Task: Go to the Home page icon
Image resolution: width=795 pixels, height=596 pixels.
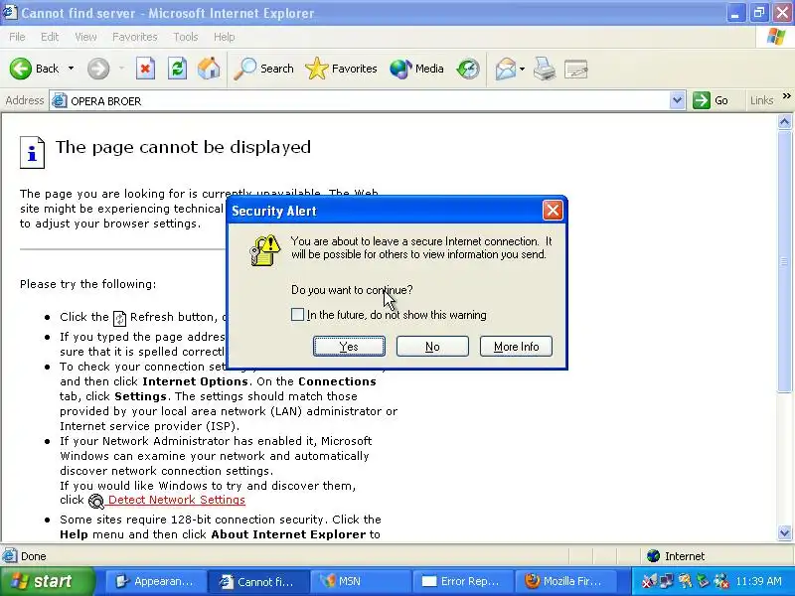Action: (x=209, y=69)
